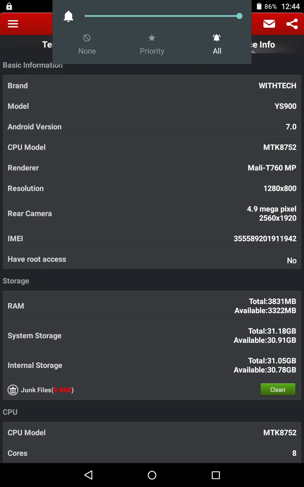Image resolution: width=304 pixels, height=487 pixels.
Task: Tap the RAM storage row
Action: click(152, 306)
